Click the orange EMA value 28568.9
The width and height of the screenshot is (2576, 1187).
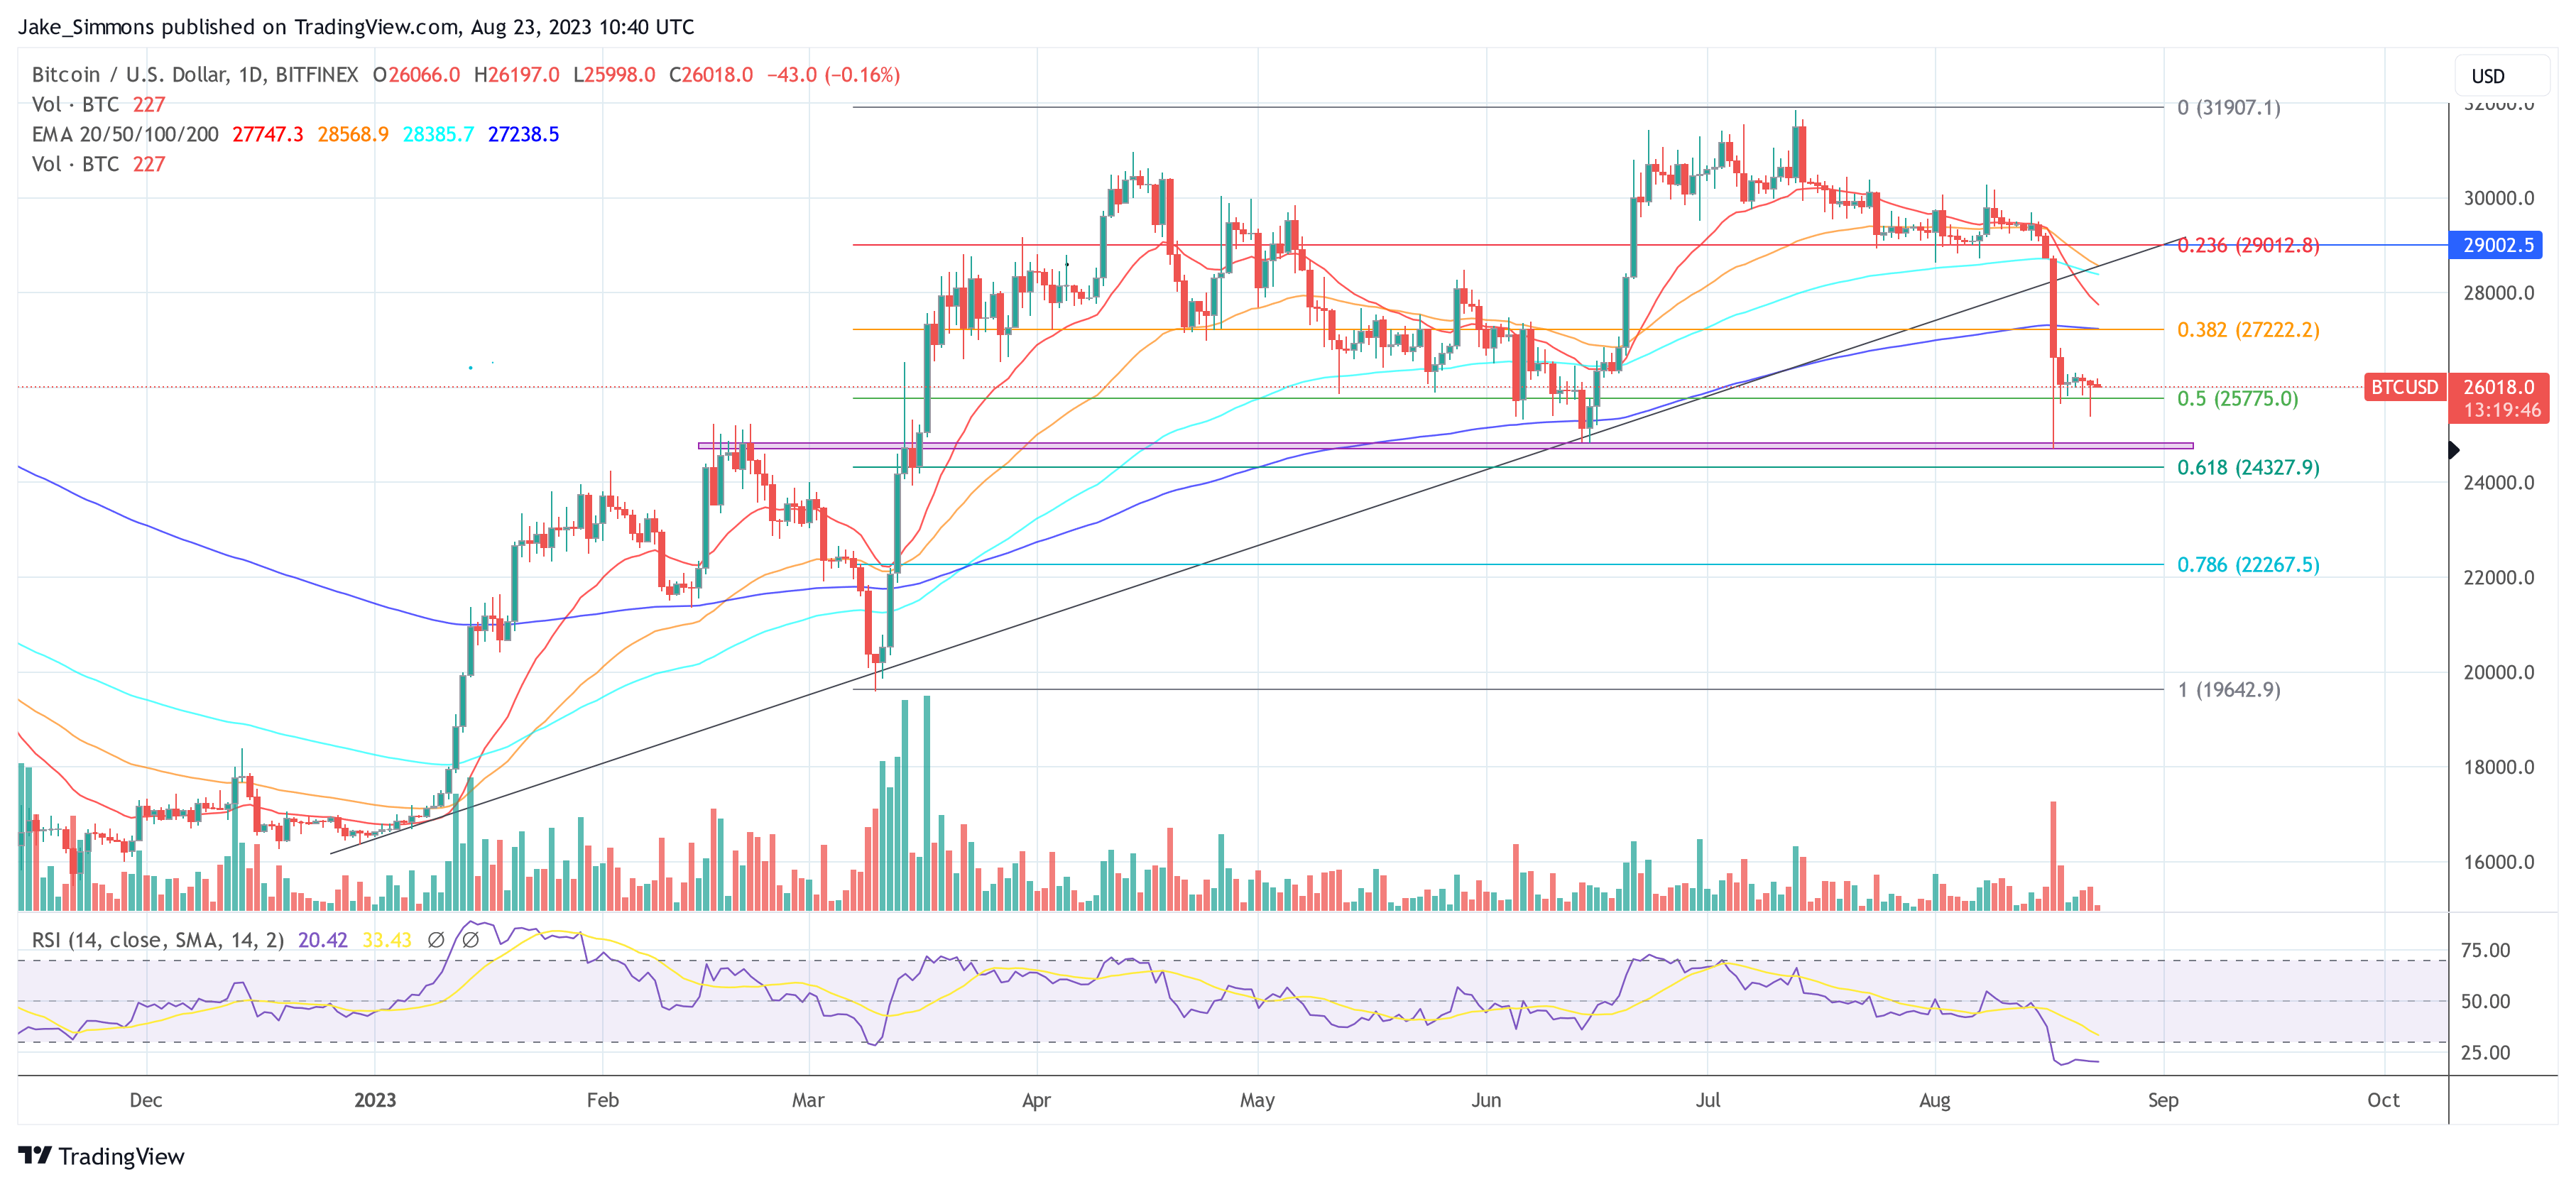(x=353, y=134)
